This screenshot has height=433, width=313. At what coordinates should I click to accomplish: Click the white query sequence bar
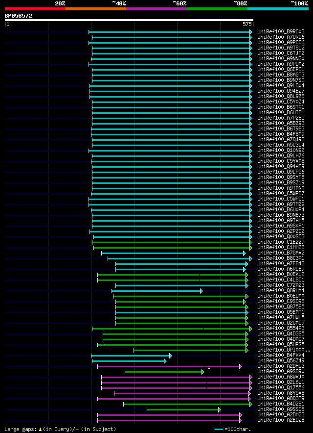(x=129, y=20)
